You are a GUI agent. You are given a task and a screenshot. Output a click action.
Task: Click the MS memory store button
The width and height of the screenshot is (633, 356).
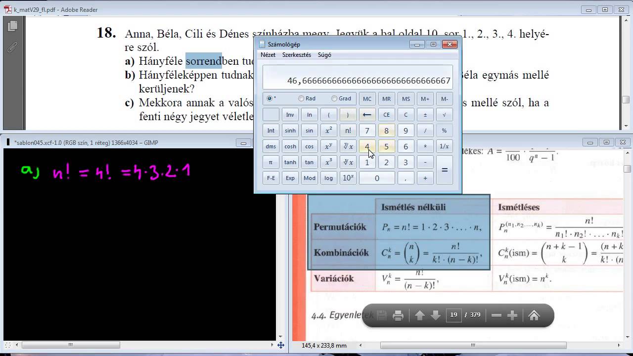[406, 99]
